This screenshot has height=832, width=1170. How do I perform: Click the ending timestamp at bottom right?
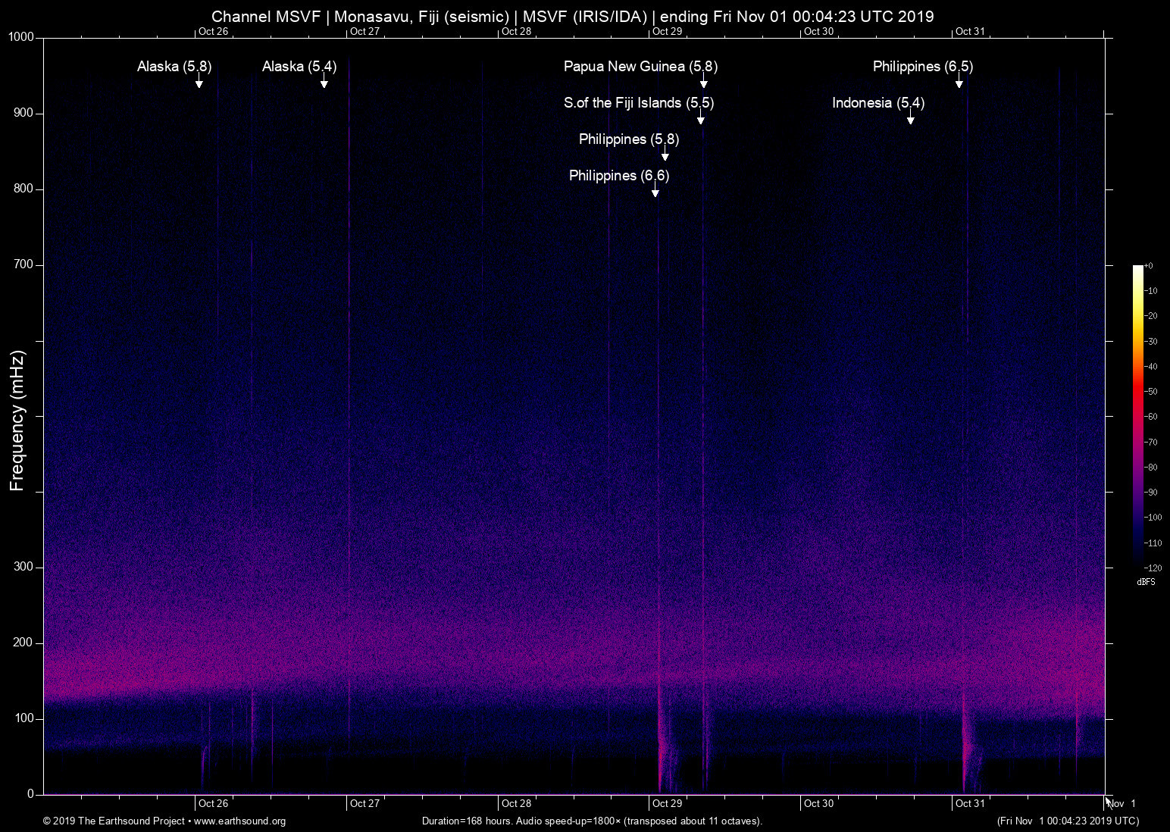pos(1068,821)
